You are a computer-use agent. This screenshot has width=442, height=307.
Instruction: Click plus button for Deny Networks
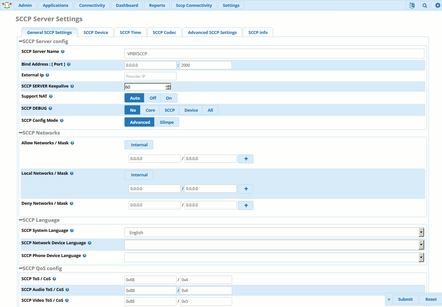click(x=246, y=205)
